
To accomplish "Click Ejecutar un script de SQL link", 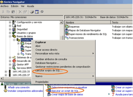I will pyautogui.click(x=65, y=91).
